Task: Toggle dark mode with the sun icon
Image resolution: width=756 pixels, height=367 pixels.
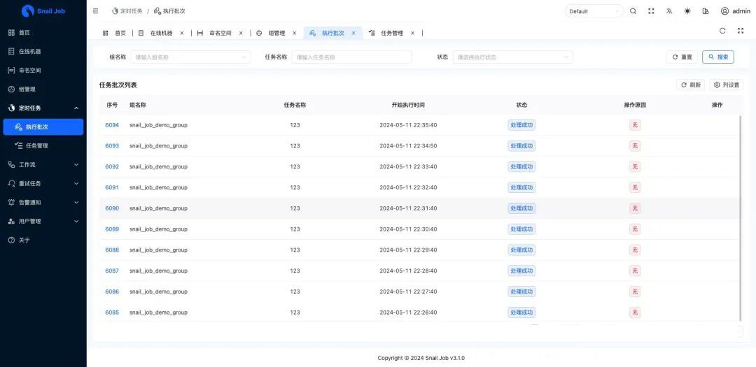Action: point(687,11)
